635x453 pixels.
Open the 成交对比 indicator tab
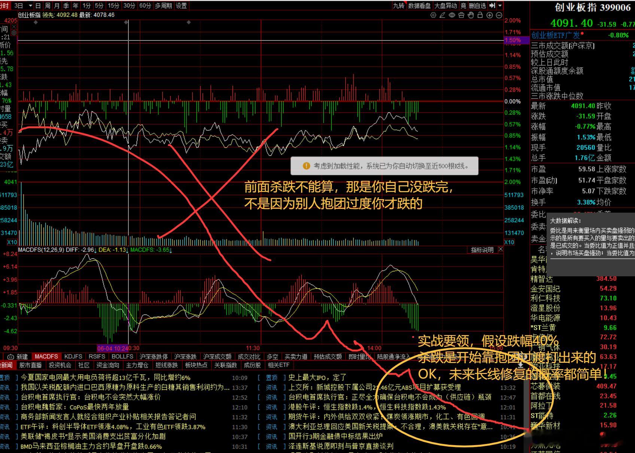coord(249,356)
